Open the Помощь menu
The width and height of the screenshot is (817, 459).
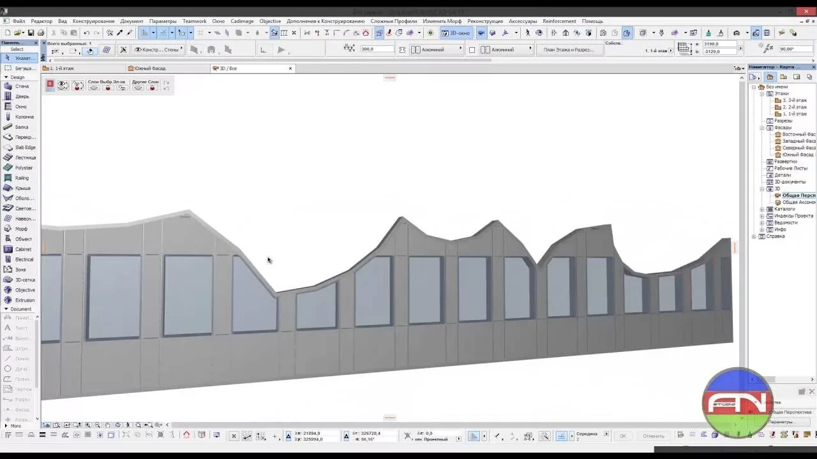[x=592, y=21]
